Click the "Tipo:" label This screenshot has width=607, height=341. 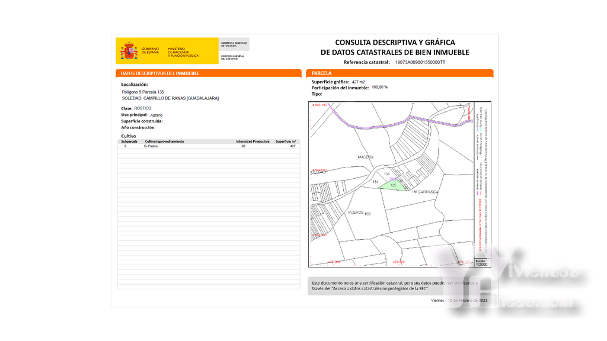[317, 94]
